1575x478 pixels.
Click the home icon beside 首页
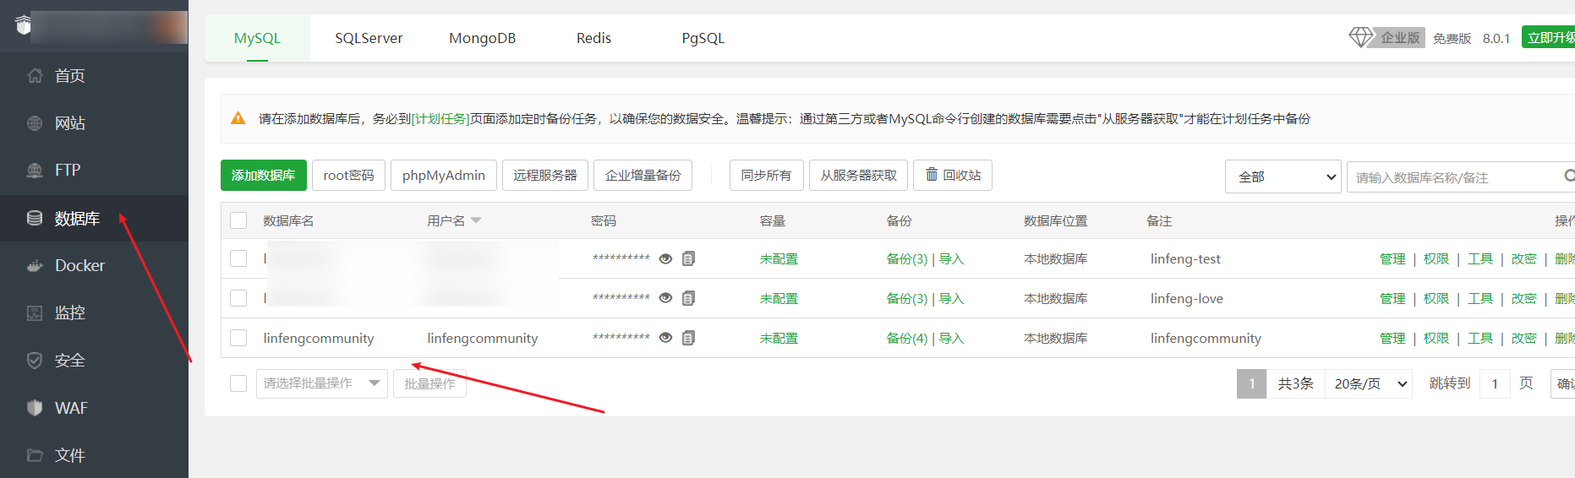point(35,76)
